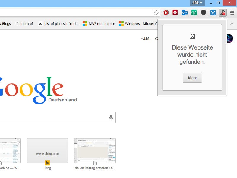The image size is (237, 178).
Task: Open the 'Windows - Microsof.' bookmark
Action: click(x=138, y=24)
